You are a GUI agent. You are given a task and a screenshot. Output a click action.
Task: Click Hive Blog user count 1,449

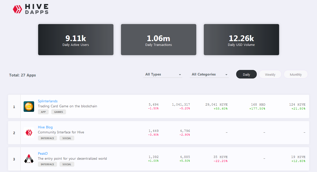[154, 131]
